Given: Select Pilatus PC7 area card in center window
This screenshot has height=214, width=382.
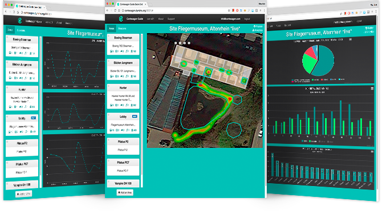Looking at the screenshot, I should [123, 167].
